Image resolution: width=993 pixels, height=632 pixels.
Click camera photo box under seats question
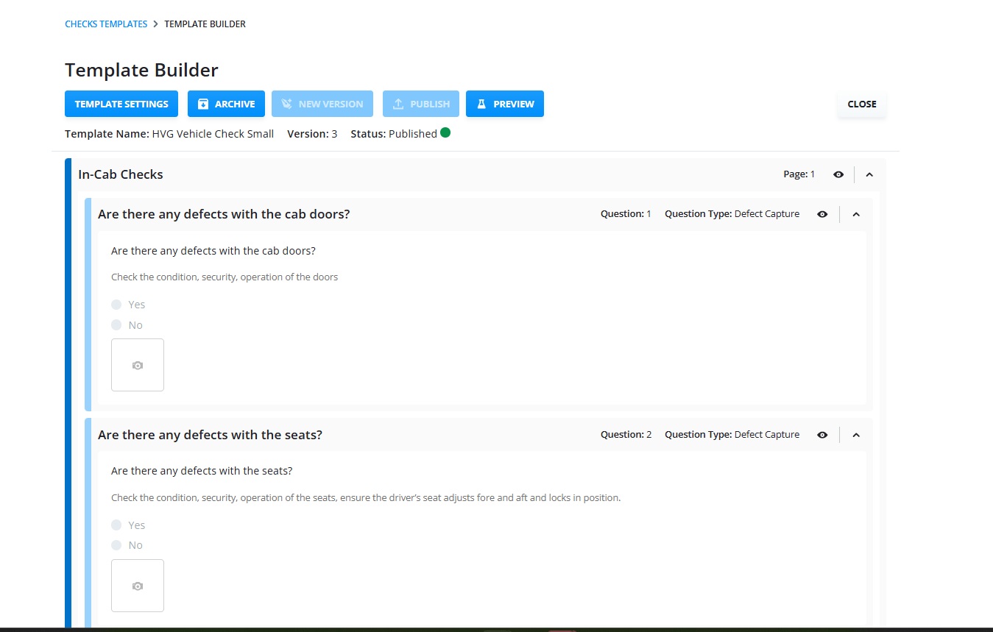(138, 586)
